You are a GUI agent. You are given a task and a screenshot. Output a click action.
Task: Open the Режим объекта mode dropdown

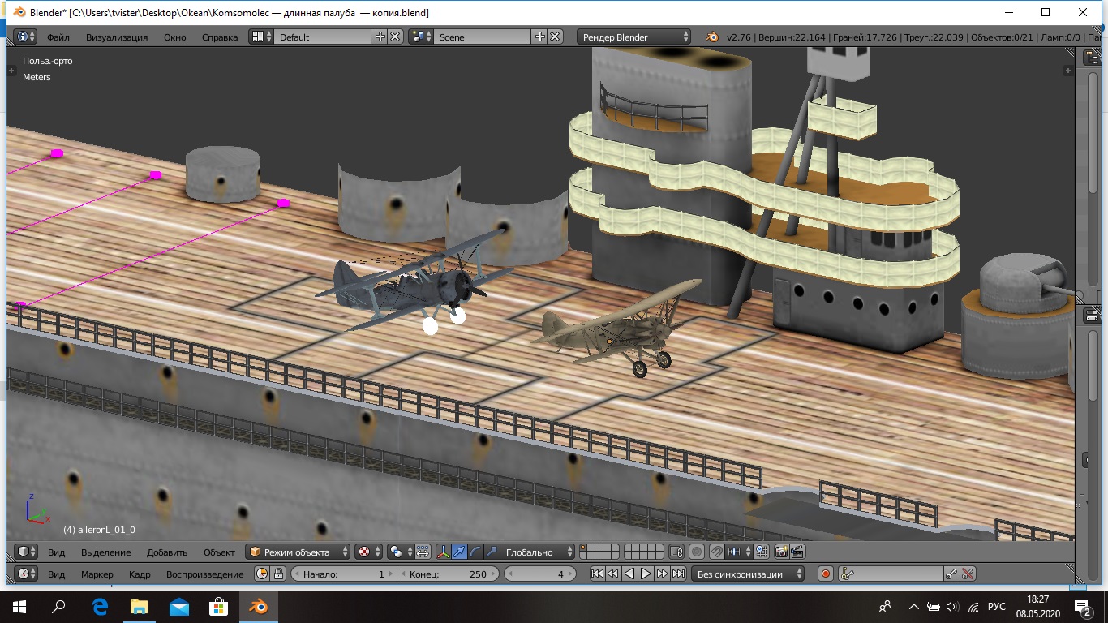coord(298,552)
